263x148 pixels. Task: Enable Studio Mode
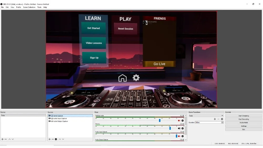(x=244, y=123)
